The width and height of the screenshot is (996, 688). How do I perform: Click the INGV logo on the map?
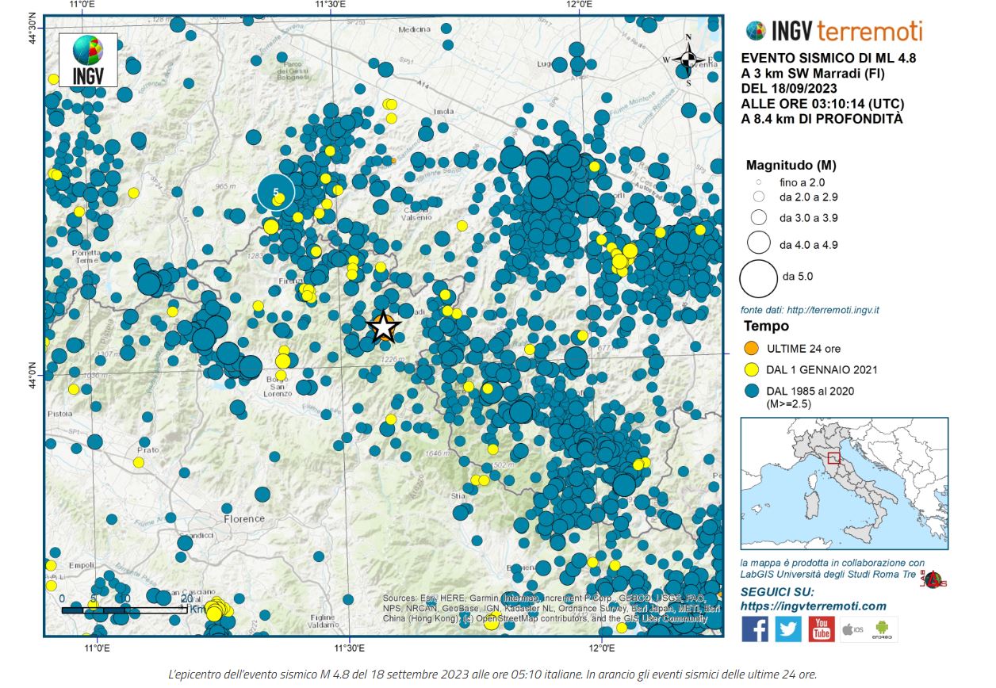coord(87,59)
